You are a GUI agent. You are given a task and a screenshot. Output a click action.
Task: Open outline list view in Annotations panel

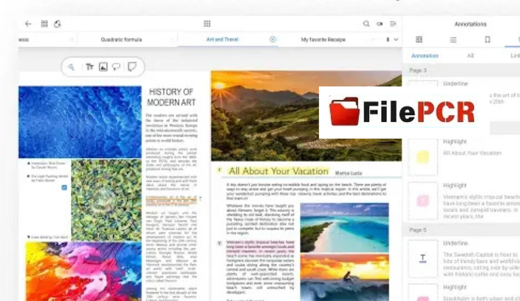453,40
